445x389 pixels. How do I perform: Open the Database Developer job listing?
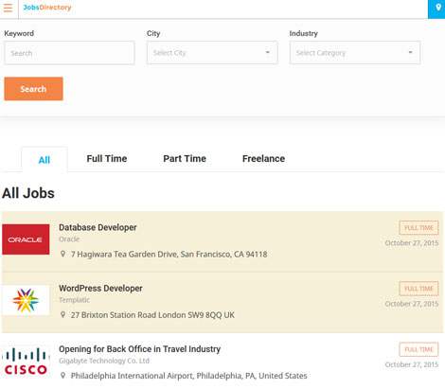[x=98, y=227]
